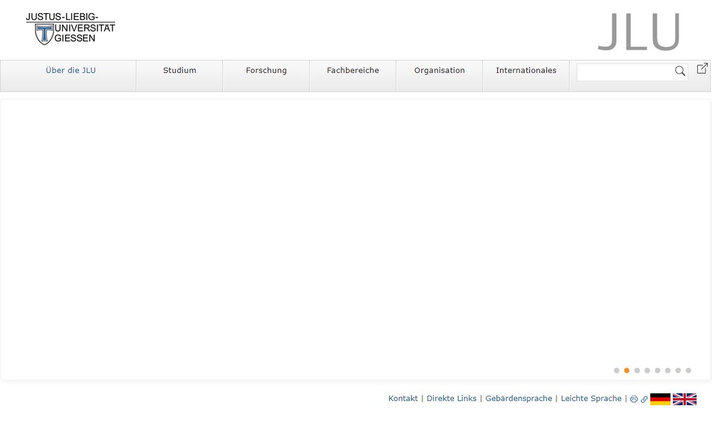Viewport: 712px width, 439px height.
Task: Select the currently active orange slide dot
Action: (x=627, y=371)
